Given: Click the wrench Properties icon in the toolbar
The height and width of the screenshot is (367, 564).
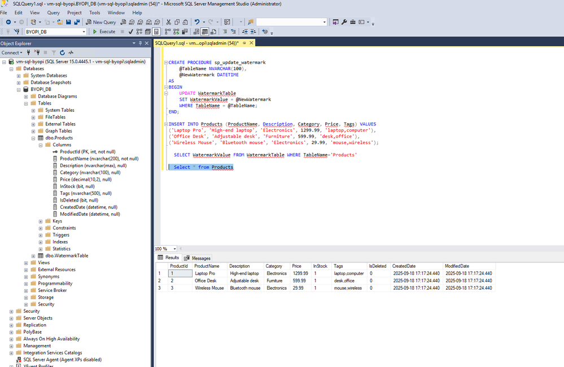Looking at the screenshot, I should pyautogui.click(x=344, y=22).
